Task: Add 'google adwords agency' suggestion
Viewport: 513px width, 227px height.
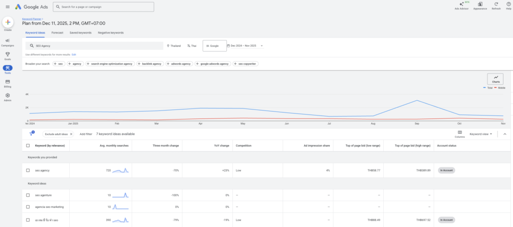Action: coord(212,63)
